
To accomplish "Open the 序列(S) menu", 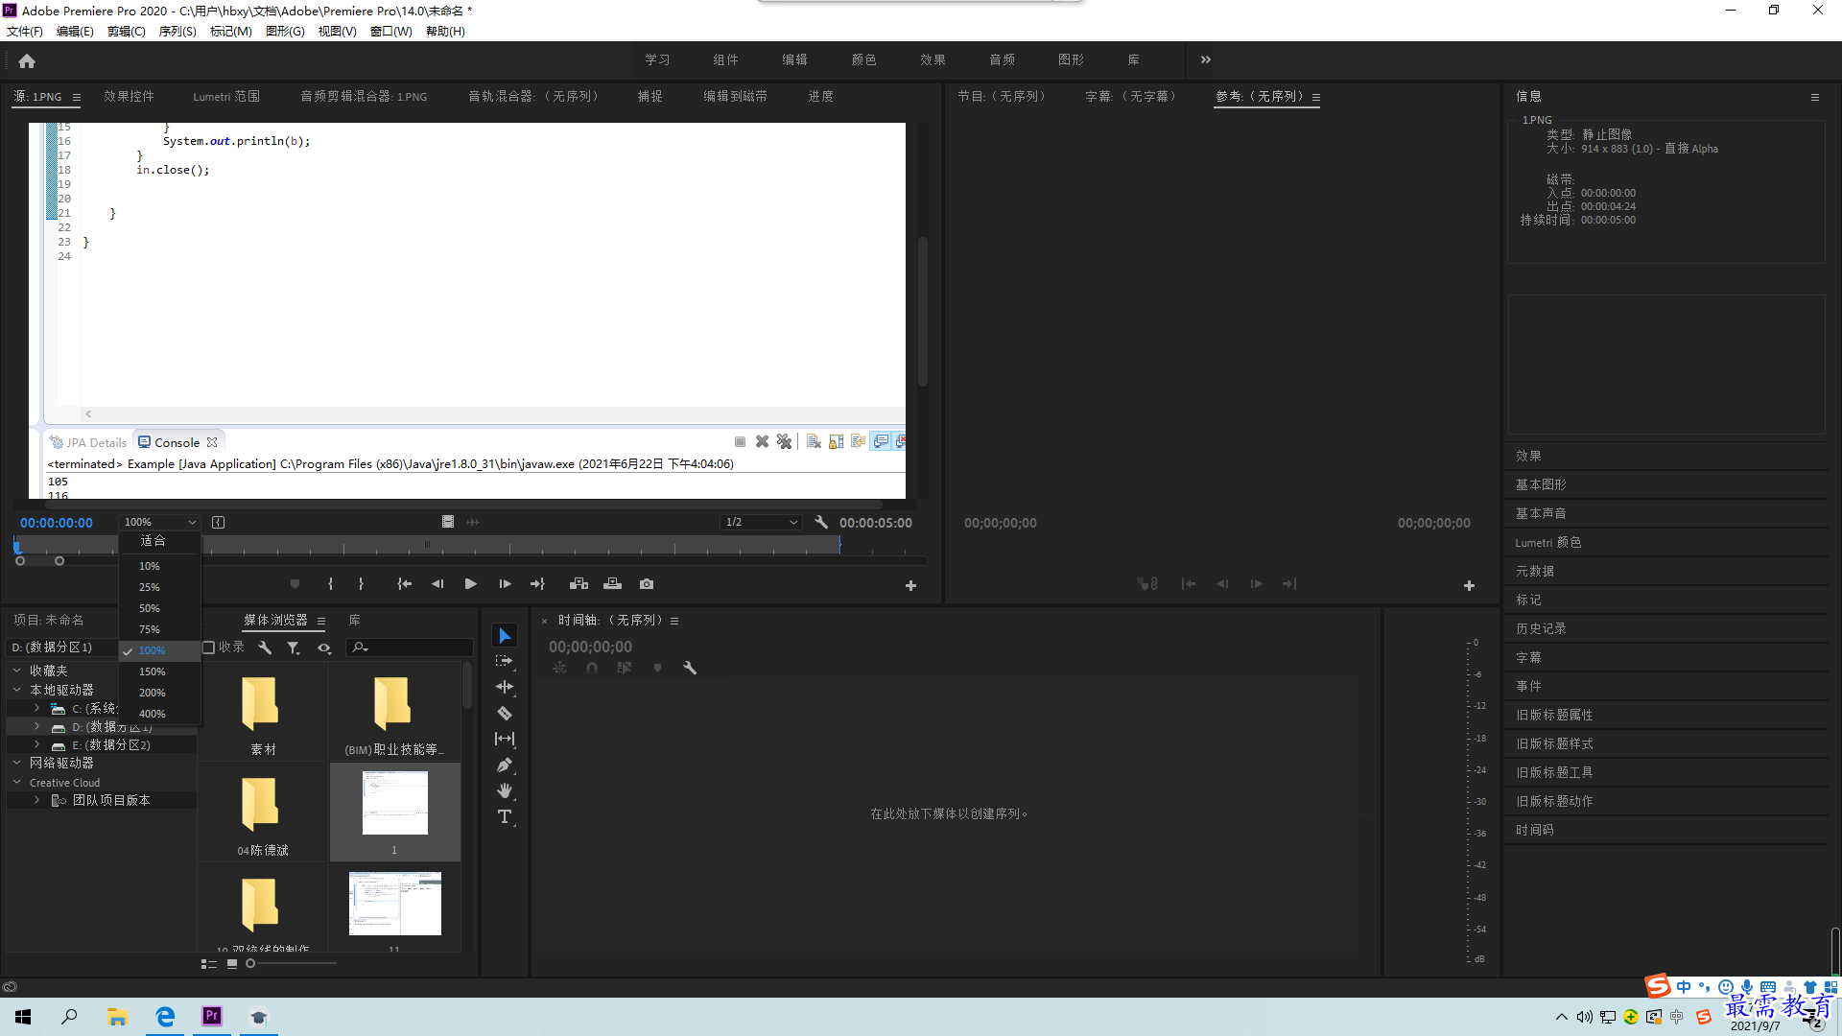I will click(177, 32).
